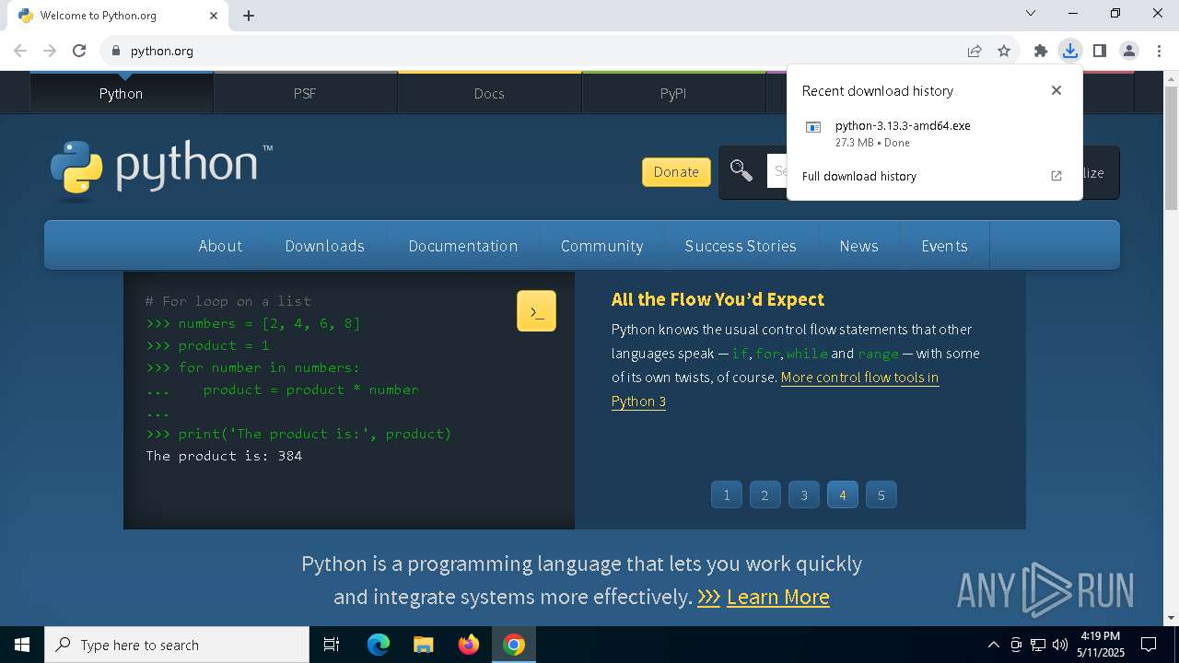Open the About menu
The image size is (1179, 663).
[220, 246]
